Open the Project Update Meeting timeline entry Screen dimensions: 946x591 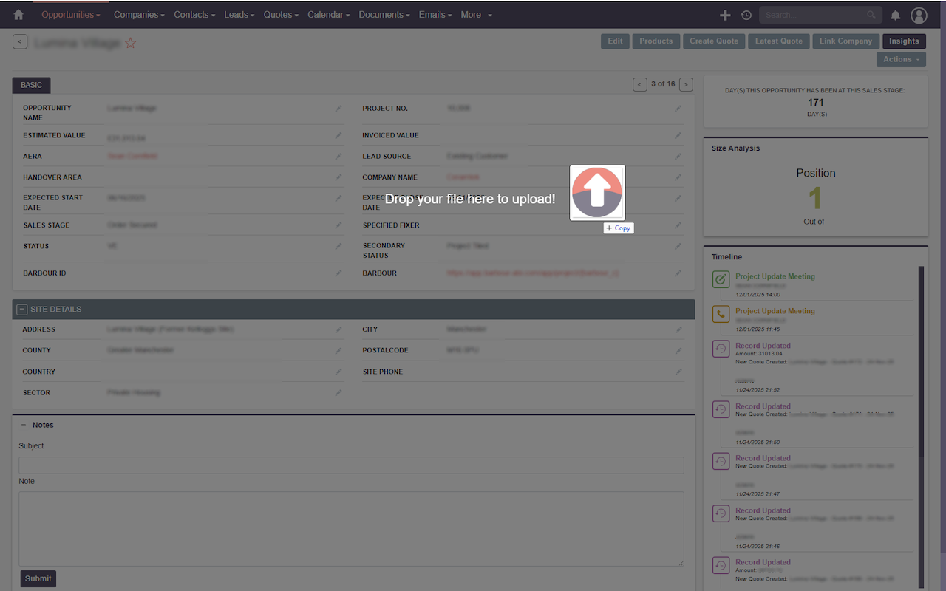pyautogui.click(x=775, y=276)
